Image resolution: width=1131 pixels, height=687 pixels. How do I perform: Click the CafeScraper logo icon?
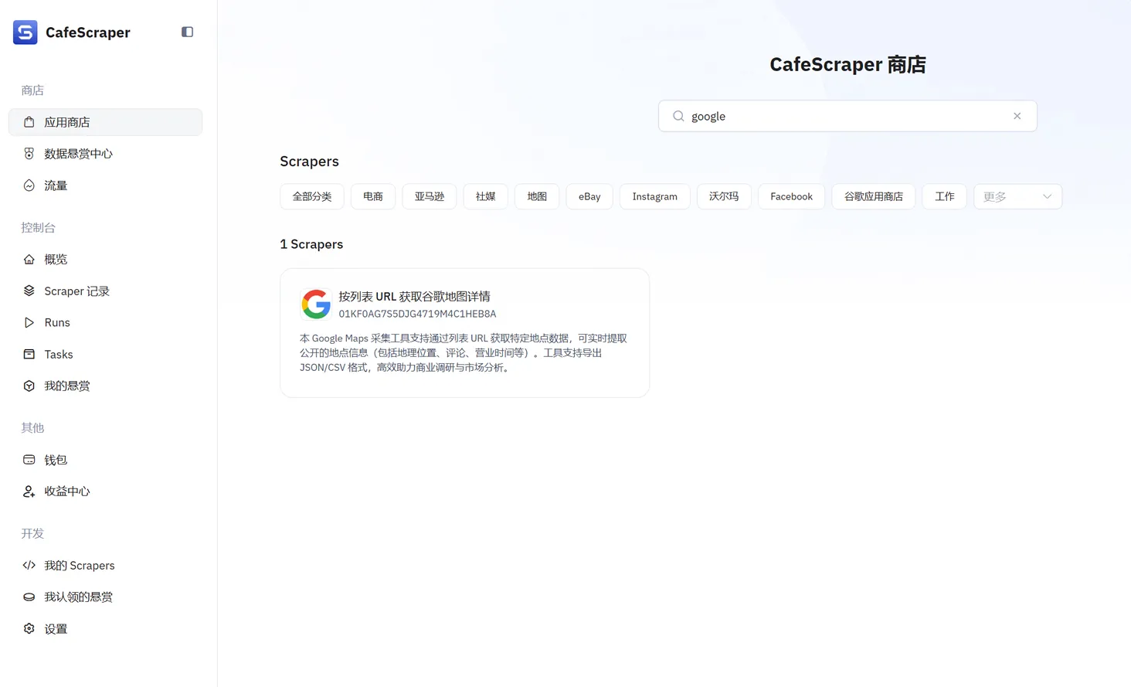25,32
